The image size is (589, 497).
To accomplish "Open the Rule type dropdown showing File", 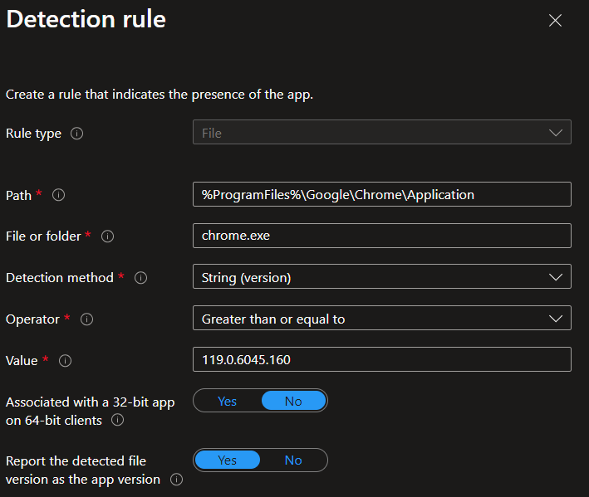I will [382, 132].
